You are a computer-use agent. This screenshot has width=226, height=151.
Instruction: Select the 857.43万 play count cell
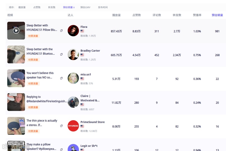coord(116,31)
